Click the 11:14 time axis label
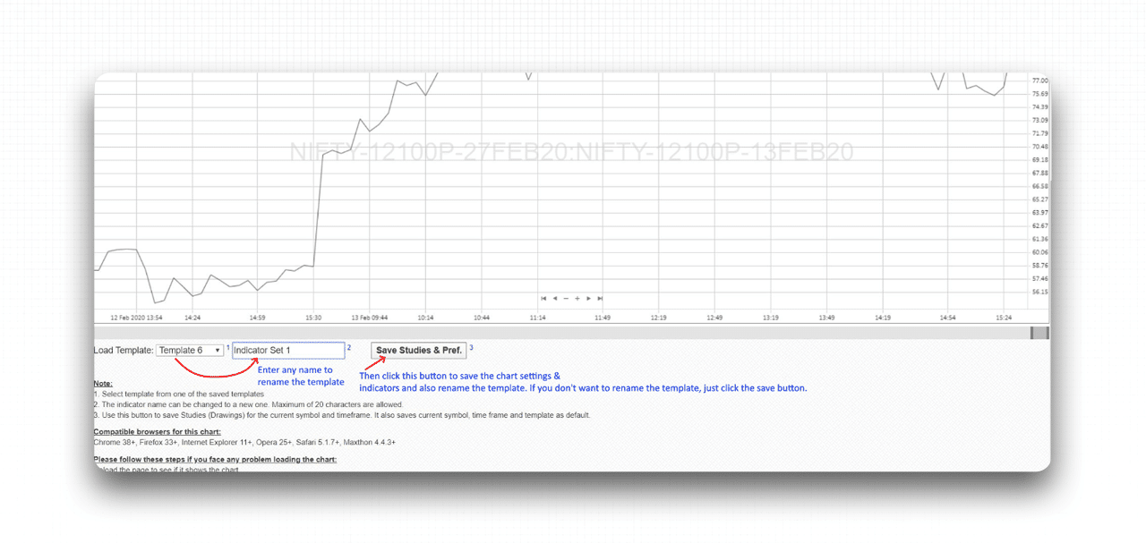The height and width of the screenshot is (543, 1146). click(538, 318)
